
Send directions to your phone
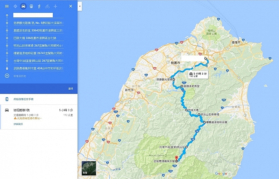click(x=24, y=99)
